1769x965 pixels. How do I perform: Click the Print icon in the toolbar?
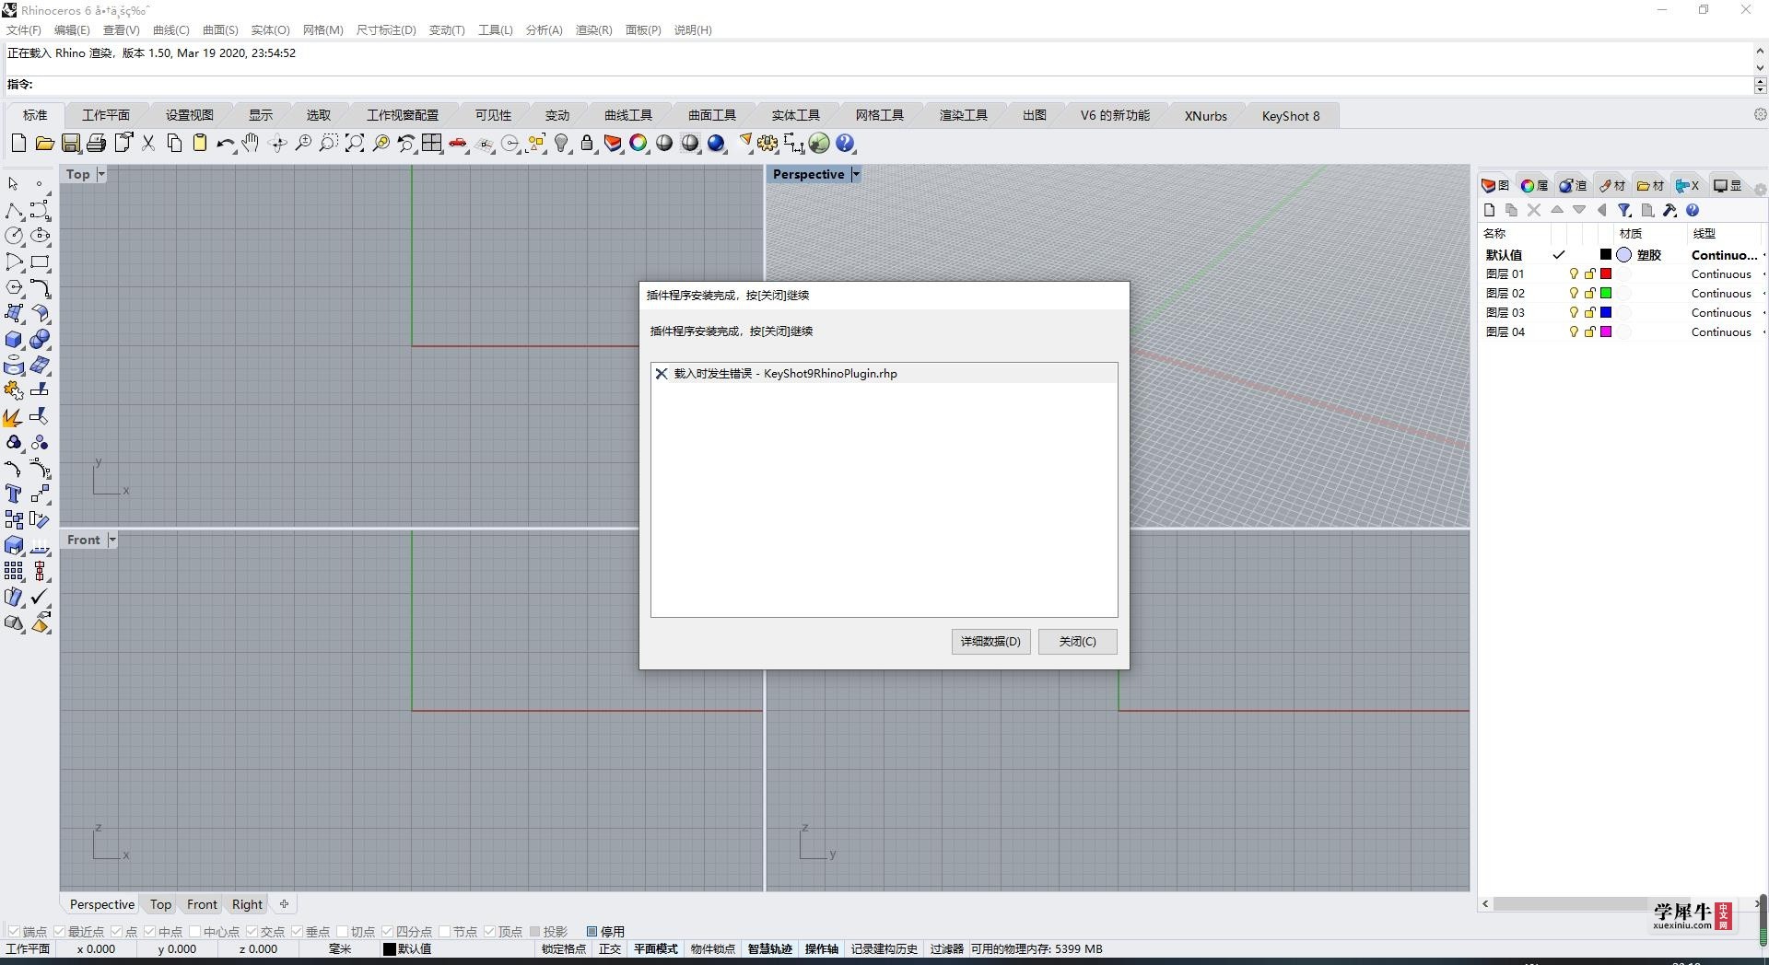click(x=96, y=143)
